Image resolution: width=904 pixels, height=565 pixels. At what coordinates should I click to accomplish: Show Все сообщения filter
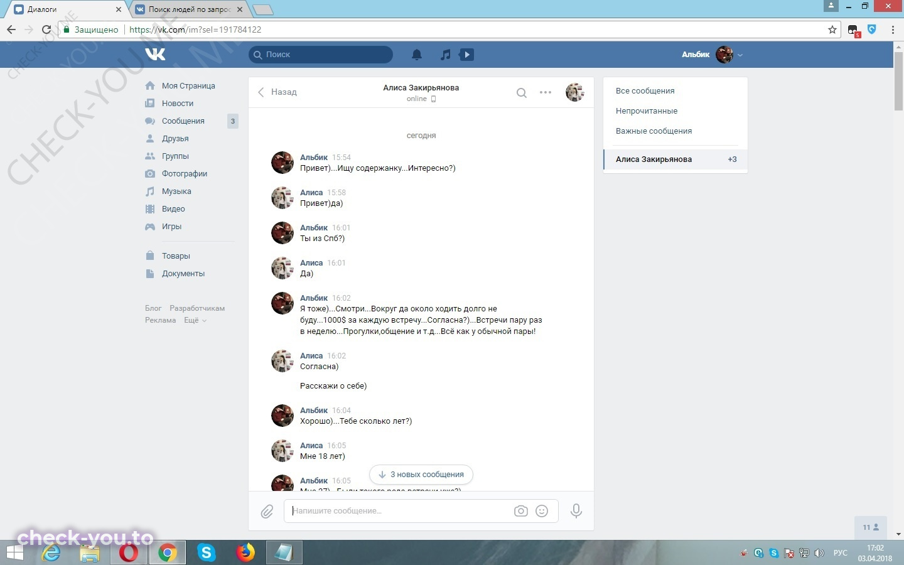(645, 91)
